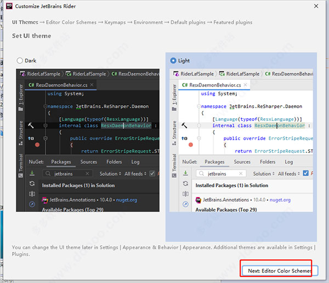329x283 pixels.
Task: Click the override gutter arrow in Light preview
Action: point(184,138)
